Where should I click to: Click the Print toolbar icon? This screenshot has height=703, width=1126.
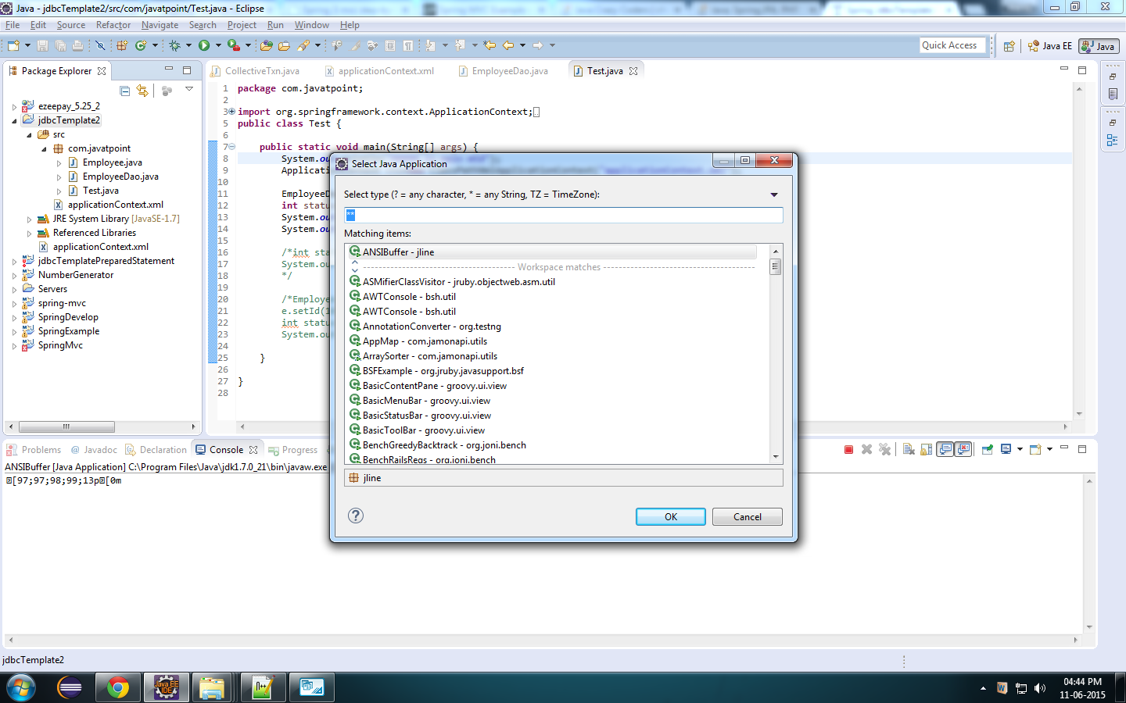(x=77, y=45)
